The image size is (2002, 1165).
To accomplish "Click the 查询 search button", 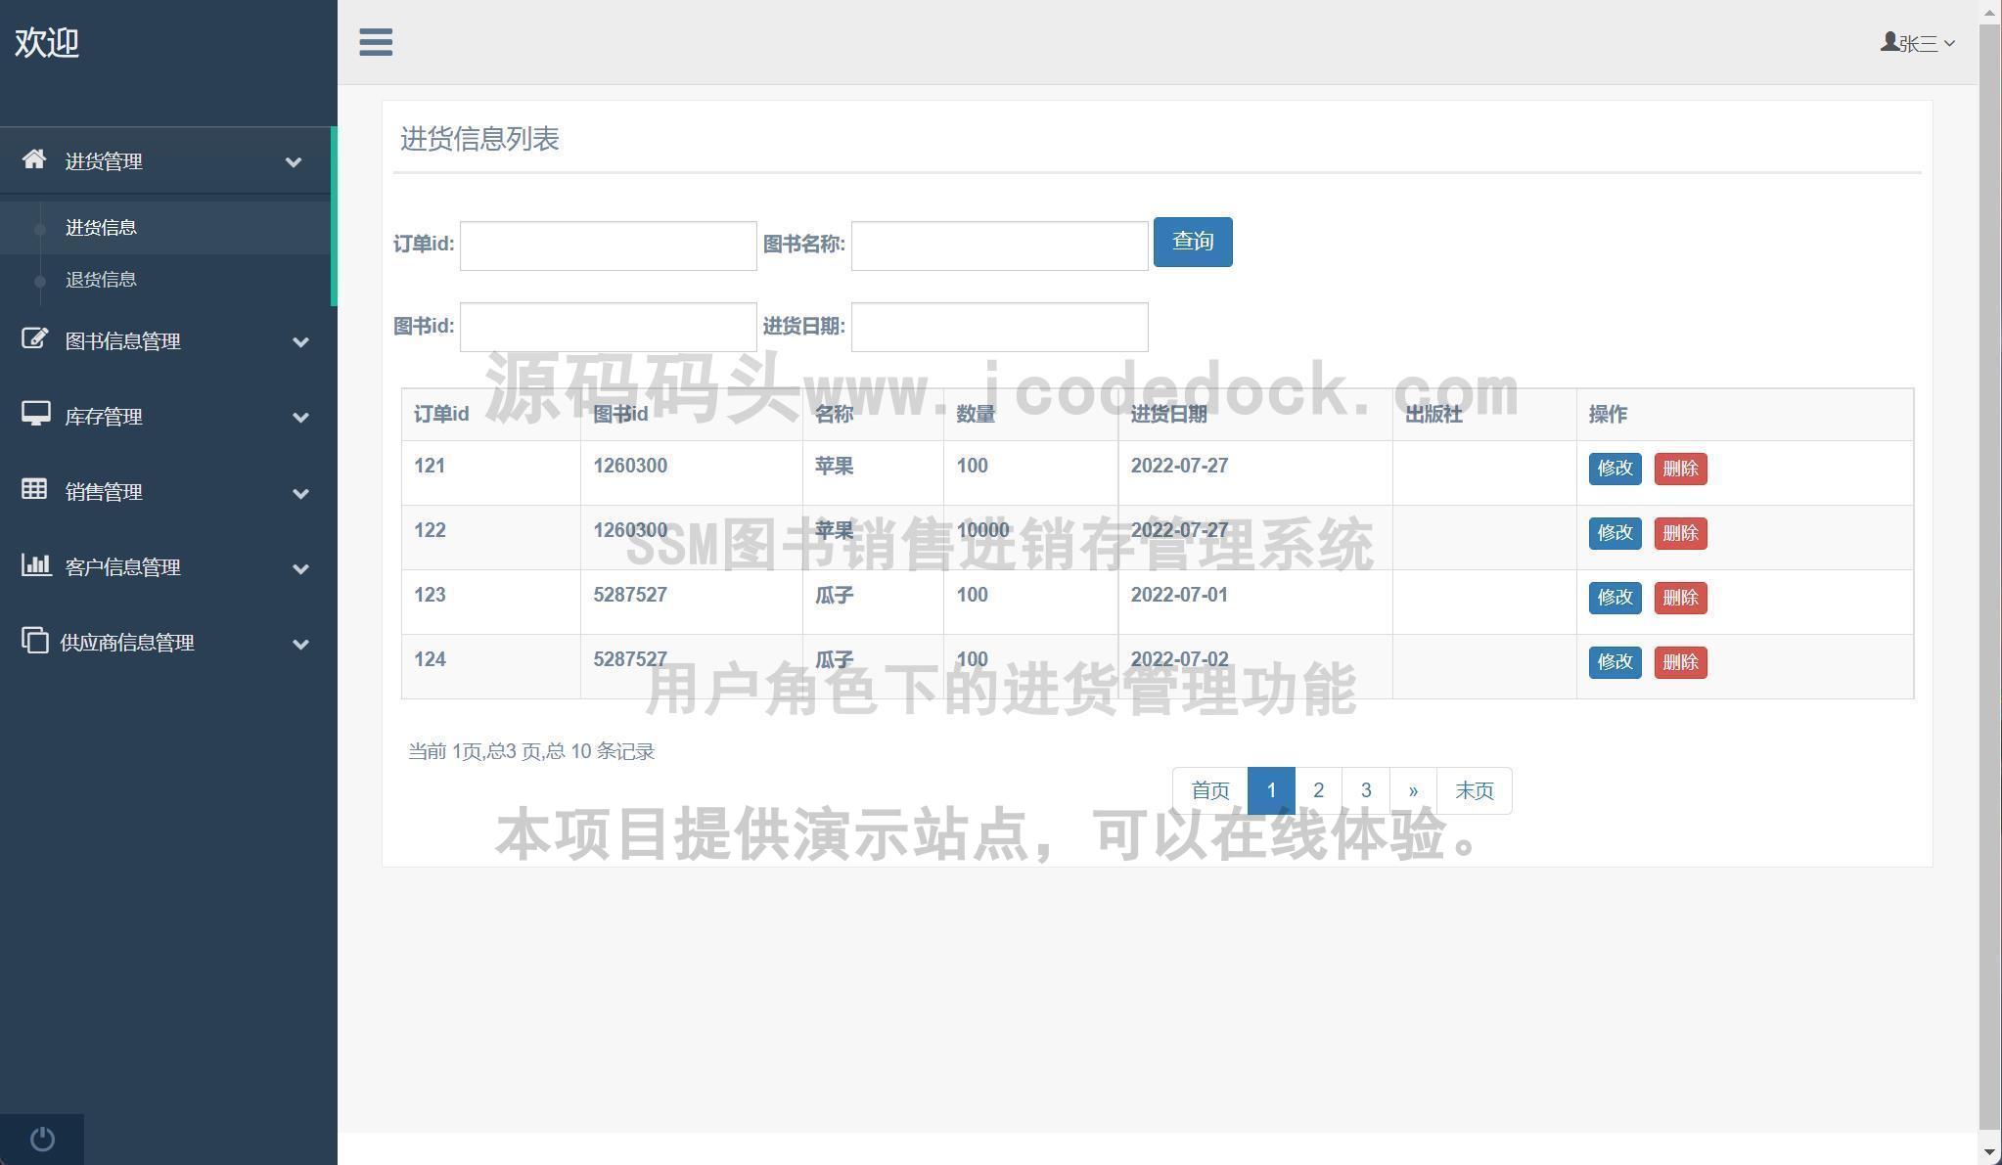I will (x=1192, y=242).
